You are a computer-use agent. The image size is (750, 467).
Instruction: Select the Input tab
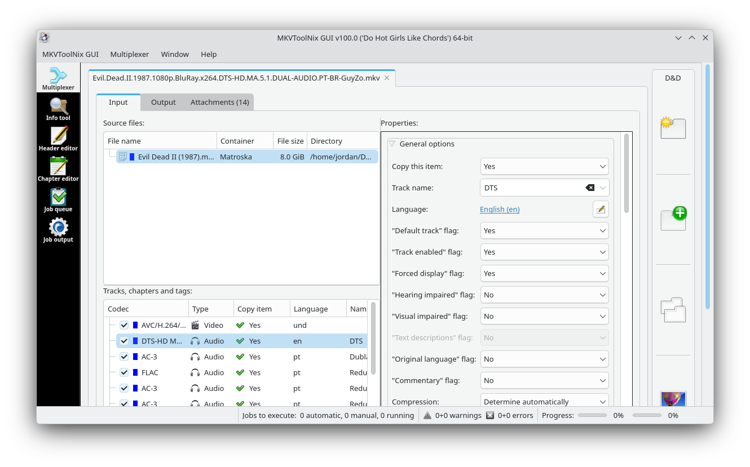118,102
